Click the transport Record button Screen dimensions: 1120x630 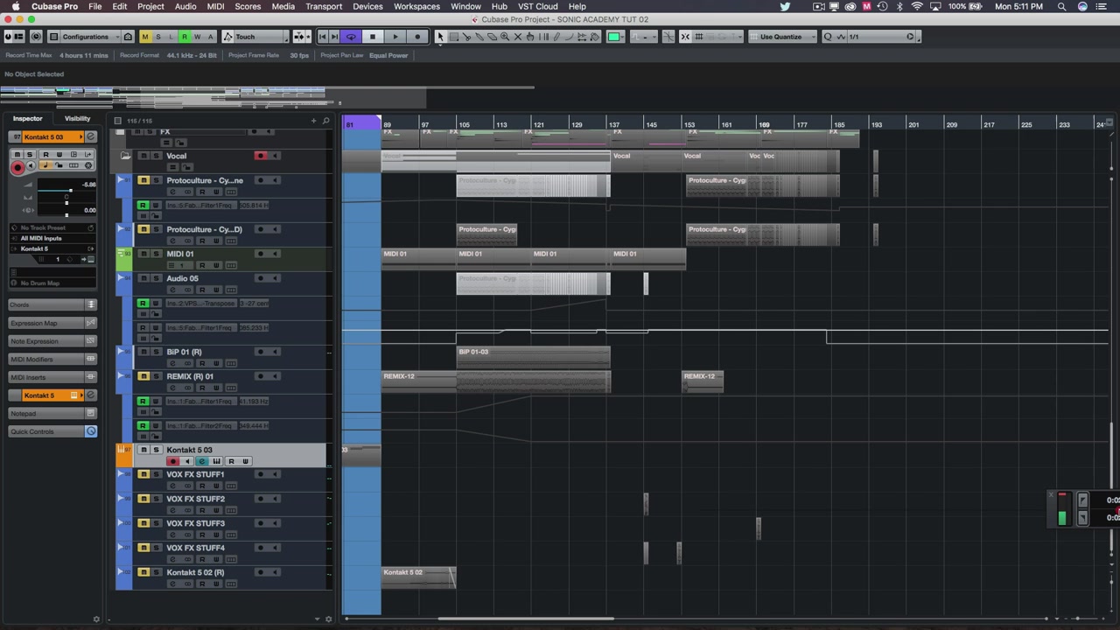pos(417,37)
